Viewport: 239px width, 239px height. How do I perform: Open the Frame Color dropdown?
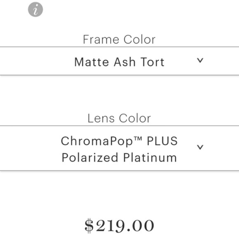[x=119, y=61]
